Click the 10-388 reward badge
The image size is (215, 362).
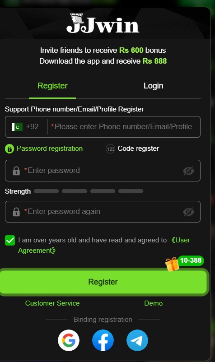(x=191, y=260)
